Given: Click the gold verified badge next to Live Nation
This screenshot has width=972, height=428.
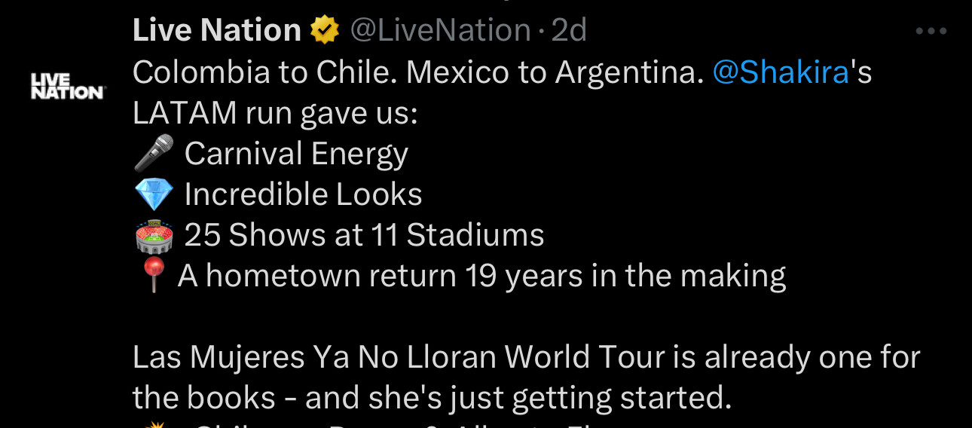Looking at the screenshot, I should pos(325,31).
